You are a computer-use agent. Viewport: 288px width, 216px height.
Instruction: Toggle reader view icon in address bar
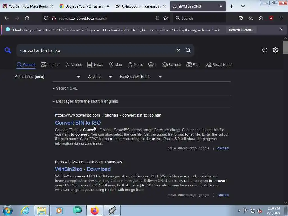click(x=157, y=18)
